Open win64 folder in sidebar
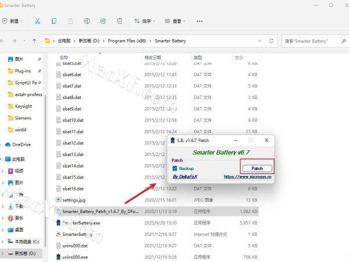 tap(20, 130)
